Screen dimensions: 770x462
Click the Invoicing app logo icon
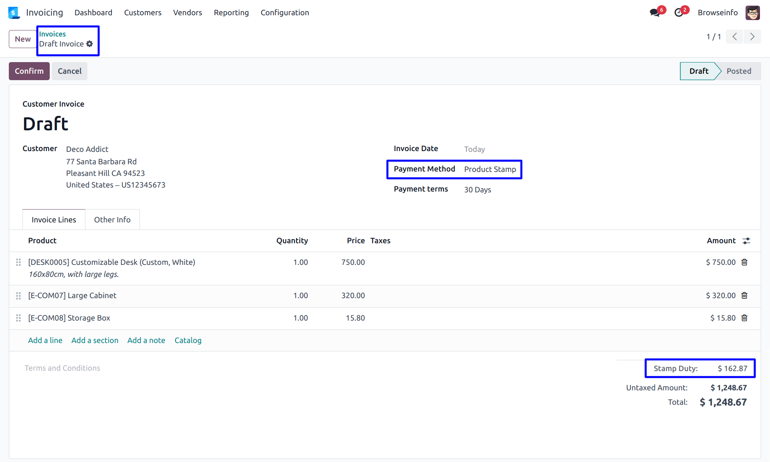14,12
